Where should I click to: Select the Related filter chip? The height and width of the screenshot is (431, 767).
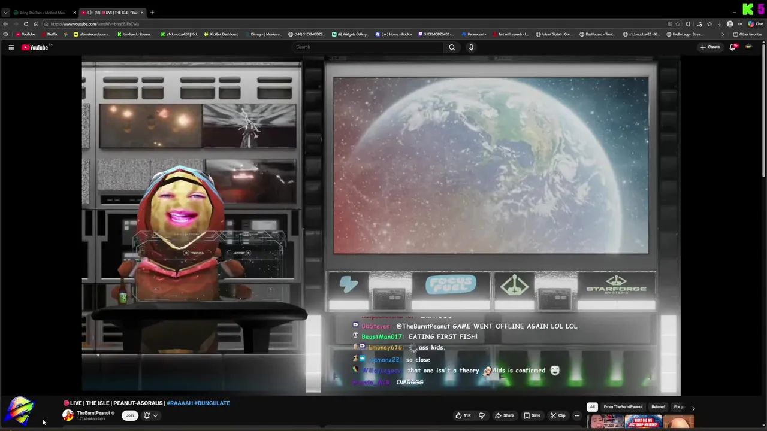658,407
